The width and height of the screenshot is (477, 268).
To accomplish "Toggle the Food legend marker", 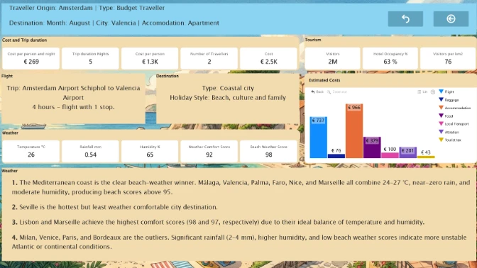I will pyautogui.click(x=441, y=116).
